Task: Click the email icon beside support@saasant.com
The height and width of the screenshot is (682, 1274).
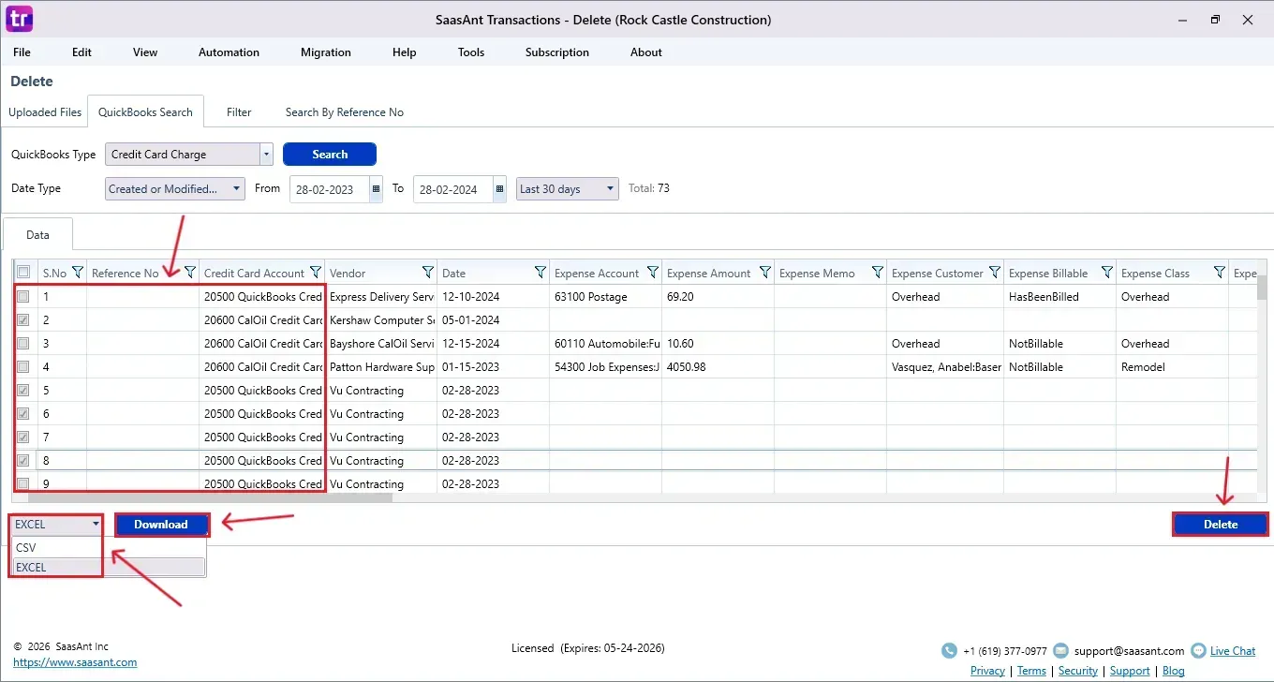Action: tap(1060, 651)
